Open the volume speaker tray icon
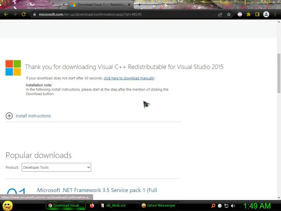The height and width of the screenshot is (211, 281). point(233,206)
